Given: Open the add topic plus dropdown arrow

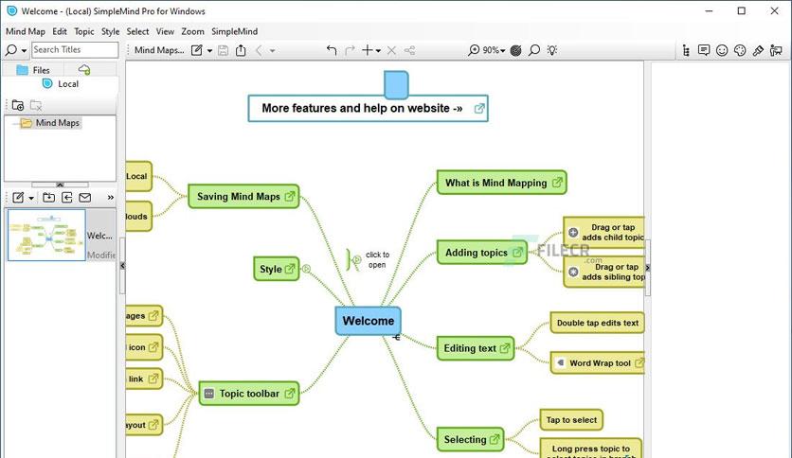Looking at the screenshot, I should (x=378, y=50).
